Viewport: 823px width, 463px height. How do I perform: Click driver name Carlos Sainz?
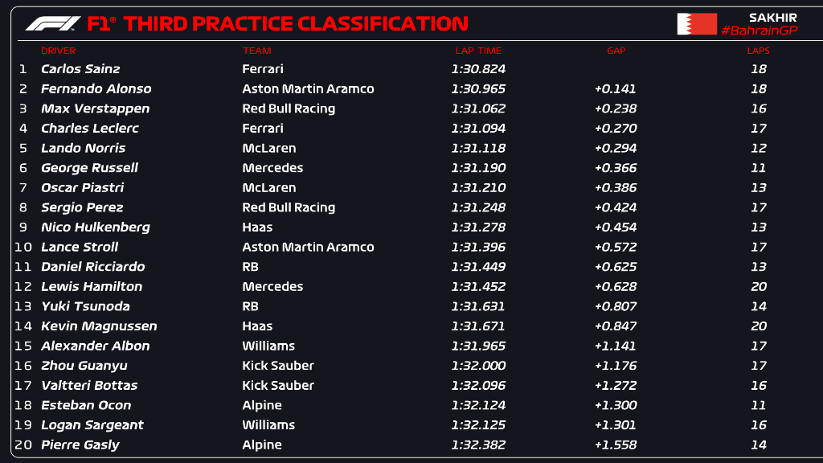click(80, 69)
